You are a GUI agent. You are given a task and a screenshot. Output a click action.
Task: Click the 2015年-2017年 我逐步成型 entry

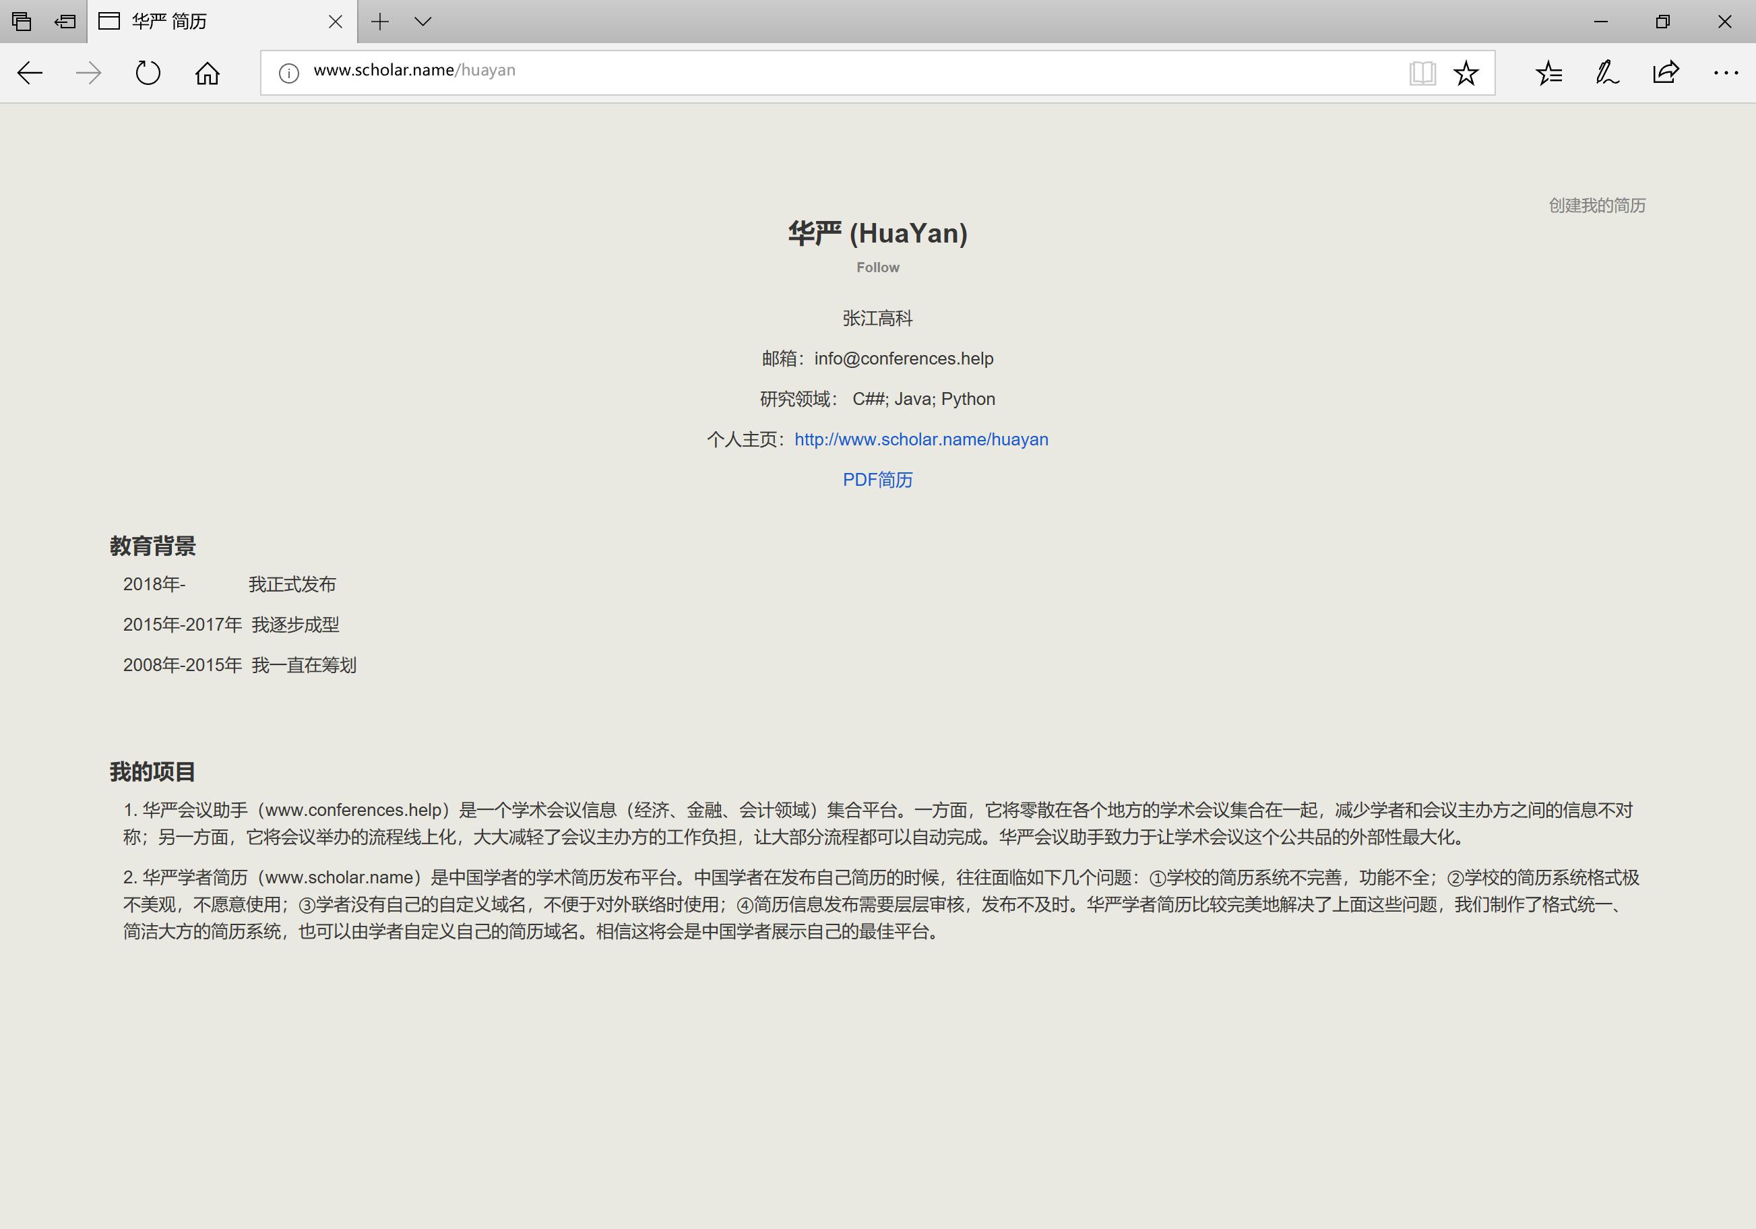[231, 625]
